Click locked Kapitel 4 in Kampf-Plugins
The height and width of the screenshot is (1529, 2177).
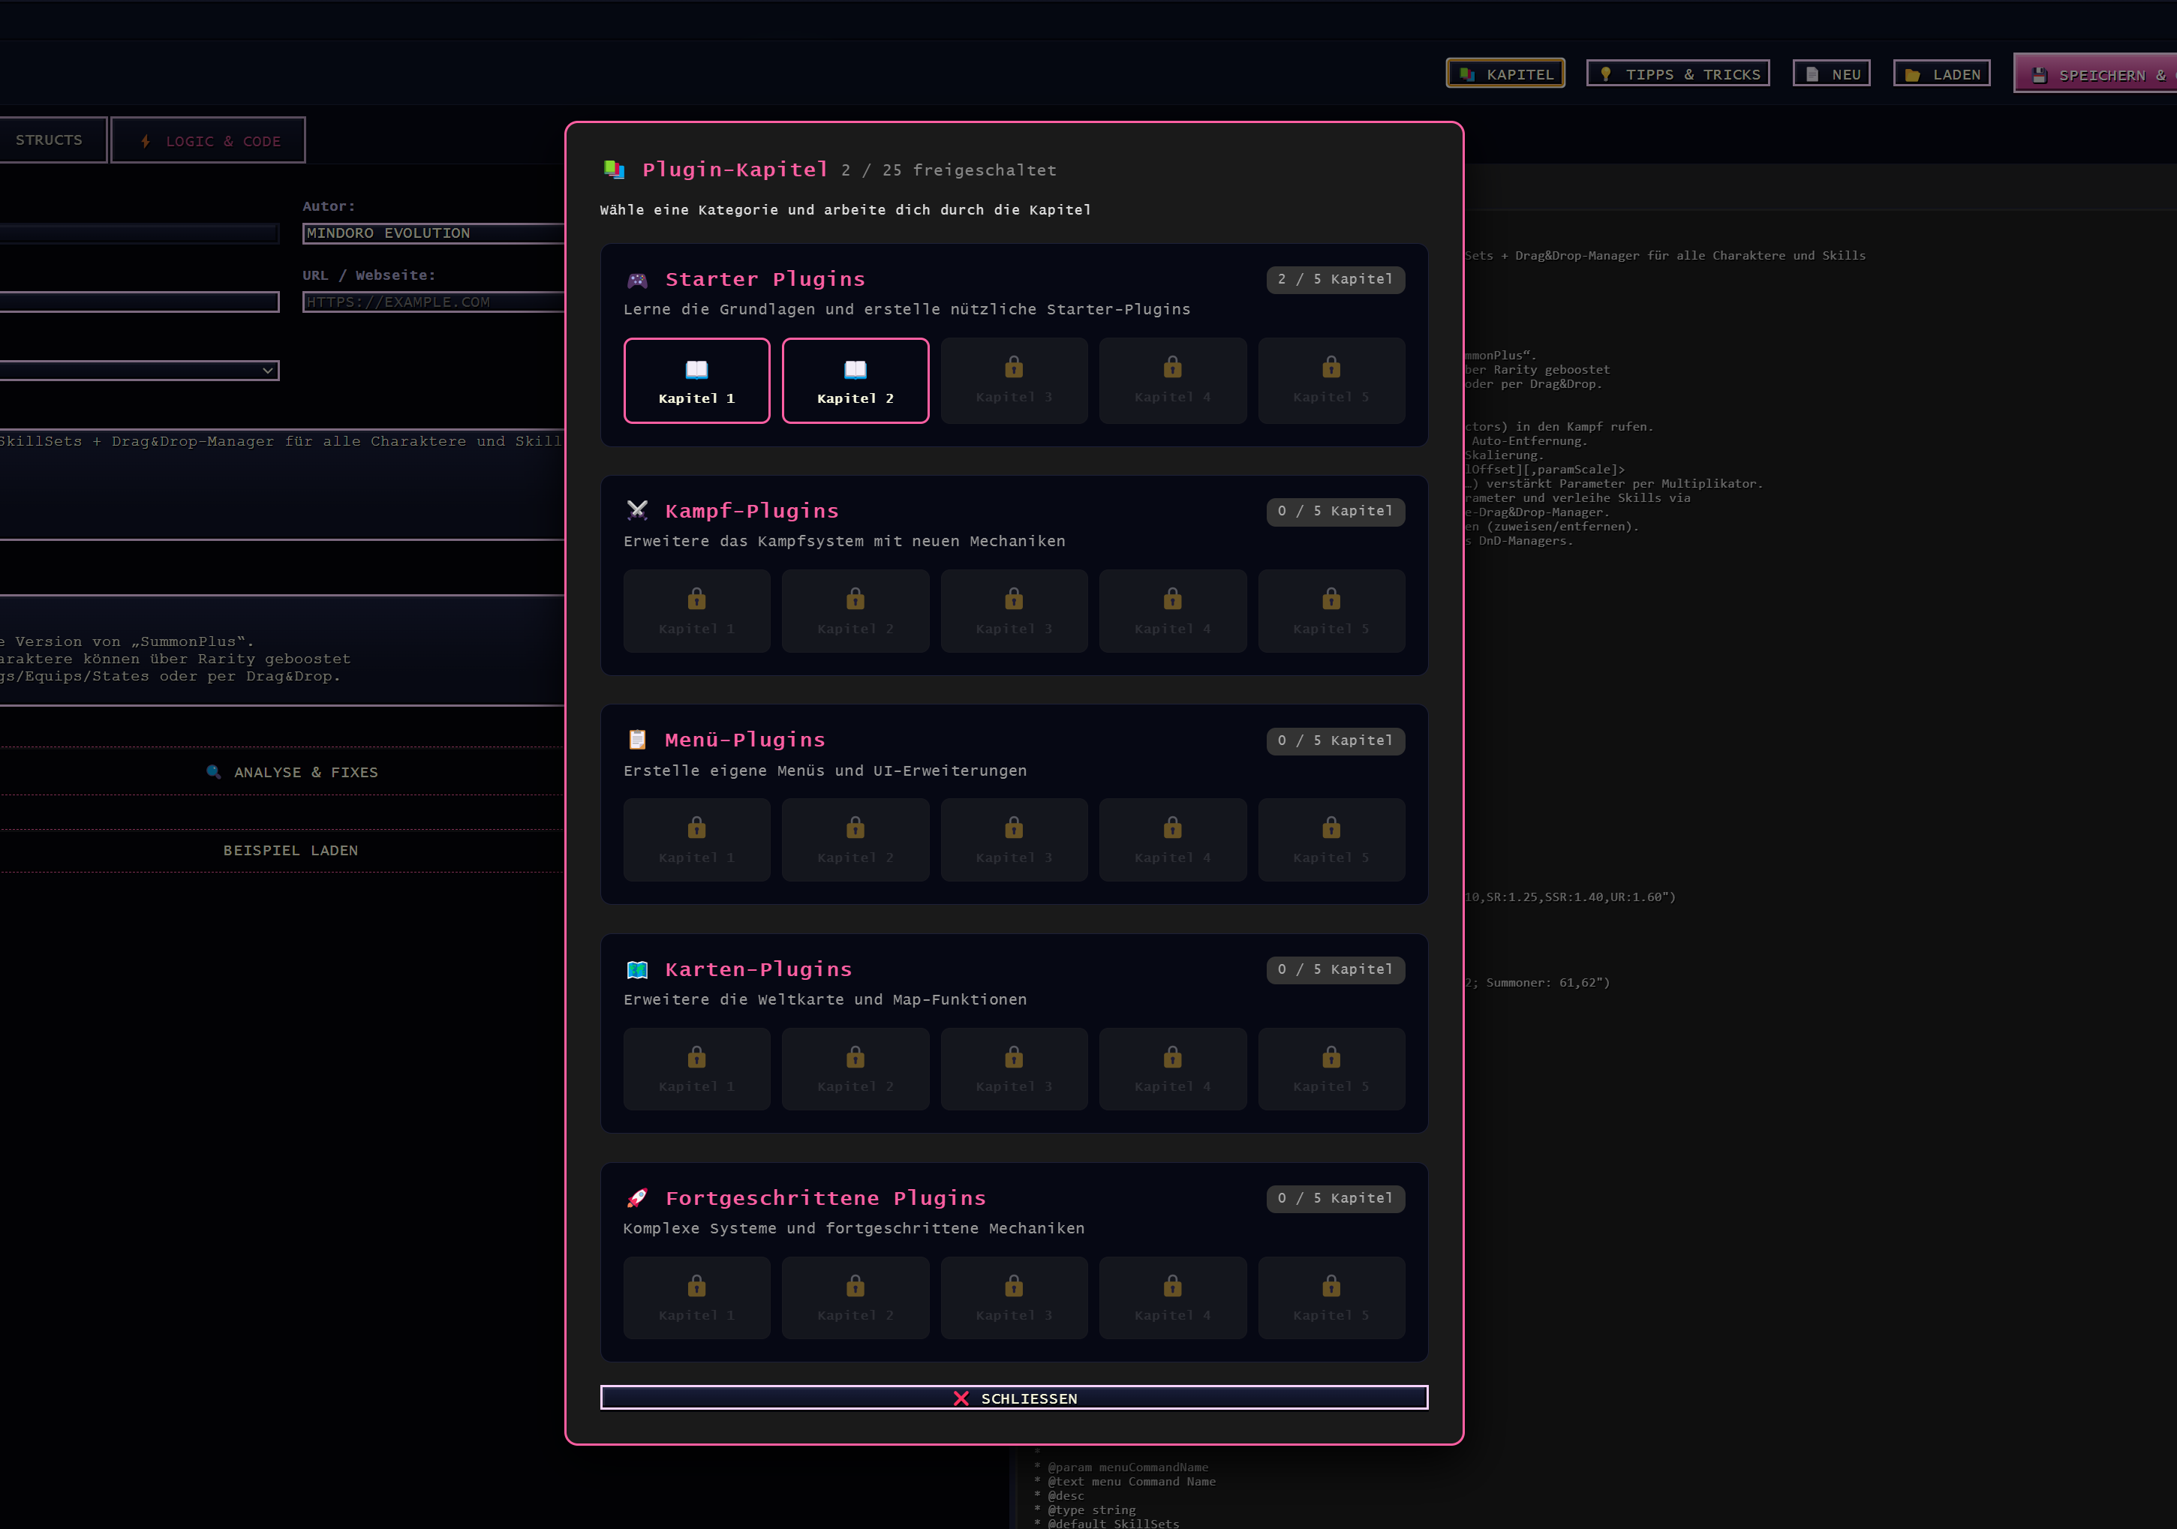1172,611
